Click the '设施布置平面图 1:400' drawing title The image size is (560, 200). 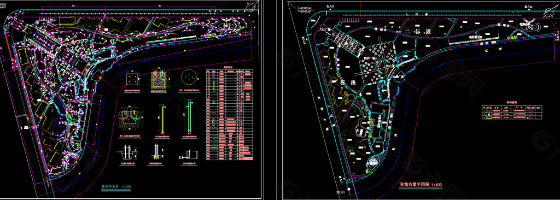421,185
